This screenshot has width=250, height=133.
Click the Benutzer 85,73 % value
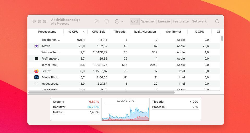[x=93, y=107]
